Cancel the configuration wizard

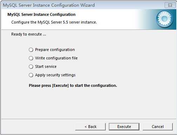pos(158,127)
